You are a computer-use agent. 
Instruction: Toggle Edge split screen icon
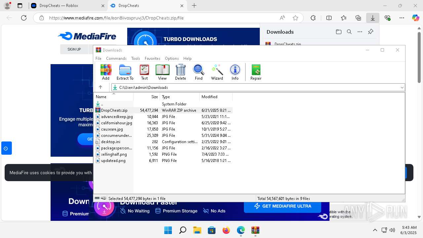(329, 18)
